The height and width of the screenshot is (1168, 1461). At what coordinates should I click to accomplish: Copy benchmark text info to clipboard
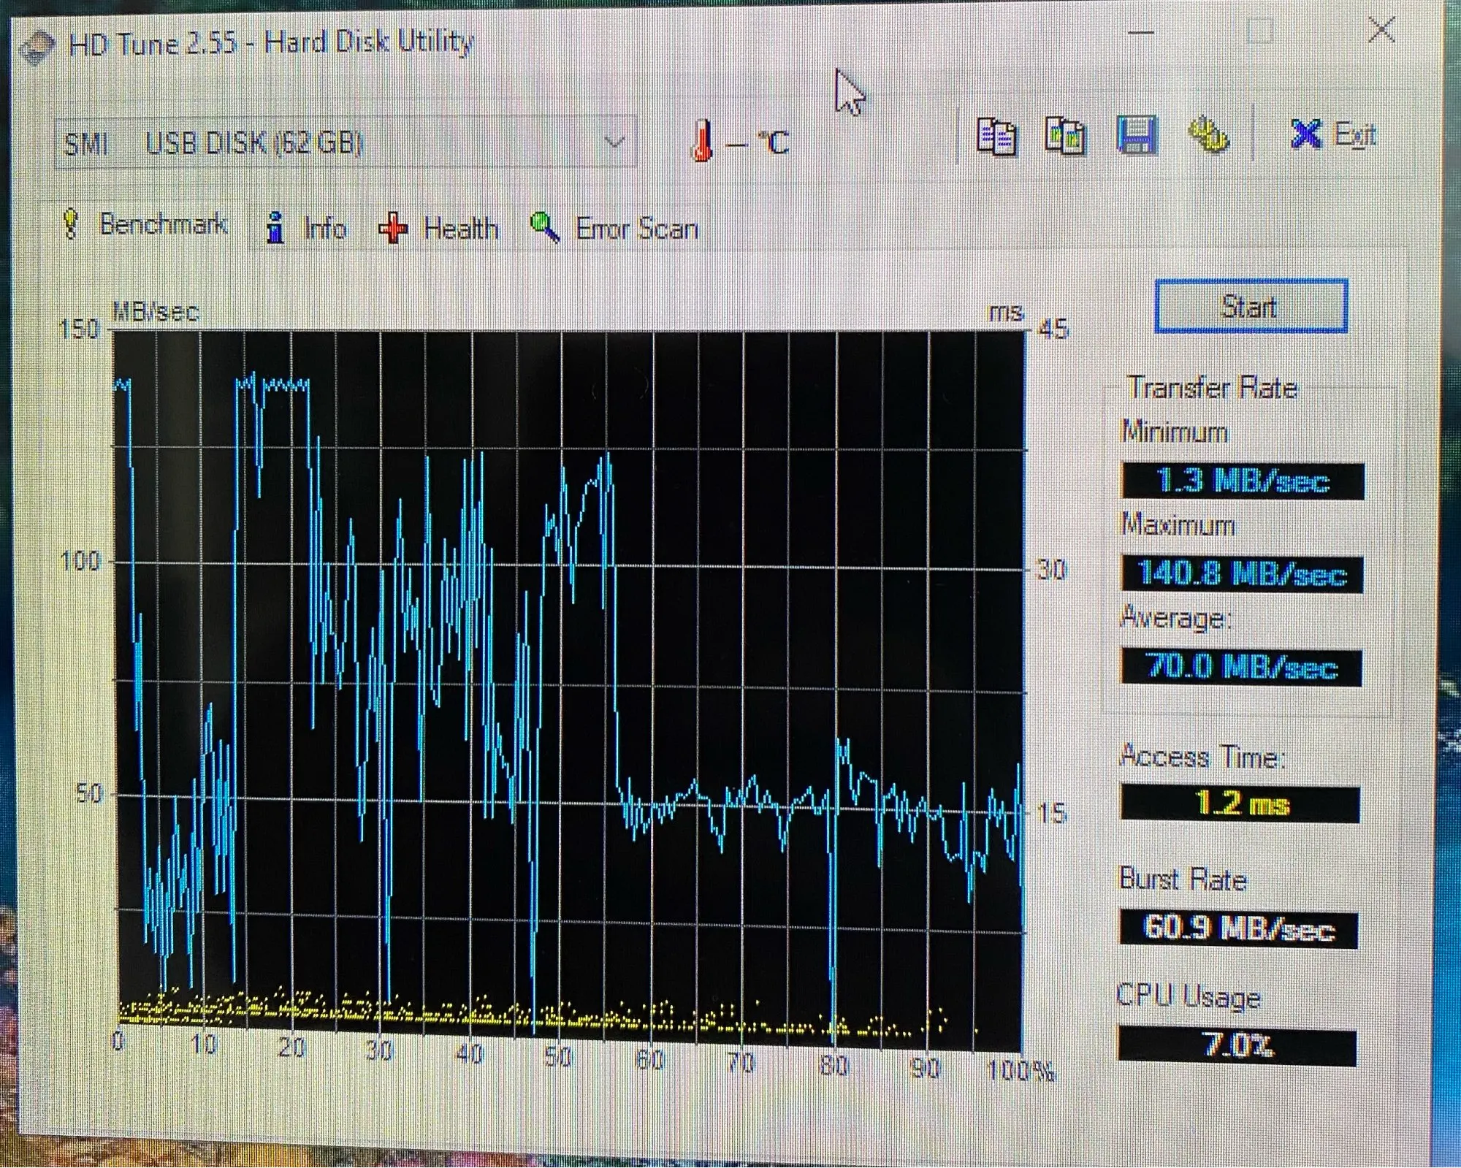pyautogui.click(x=996, y=136)
